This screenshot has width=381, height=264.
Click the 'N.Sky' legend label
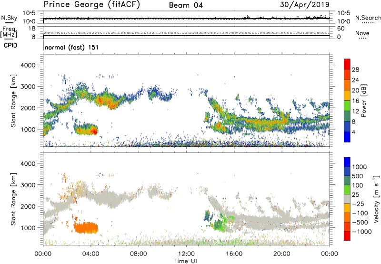(9, 18)
